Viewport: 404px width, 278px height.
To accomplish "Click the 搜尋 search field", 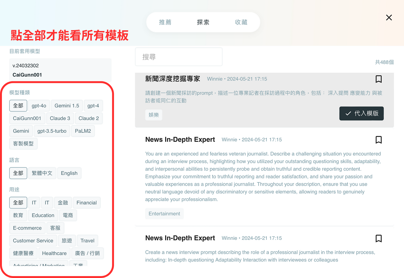I will [x=179, y=57].
